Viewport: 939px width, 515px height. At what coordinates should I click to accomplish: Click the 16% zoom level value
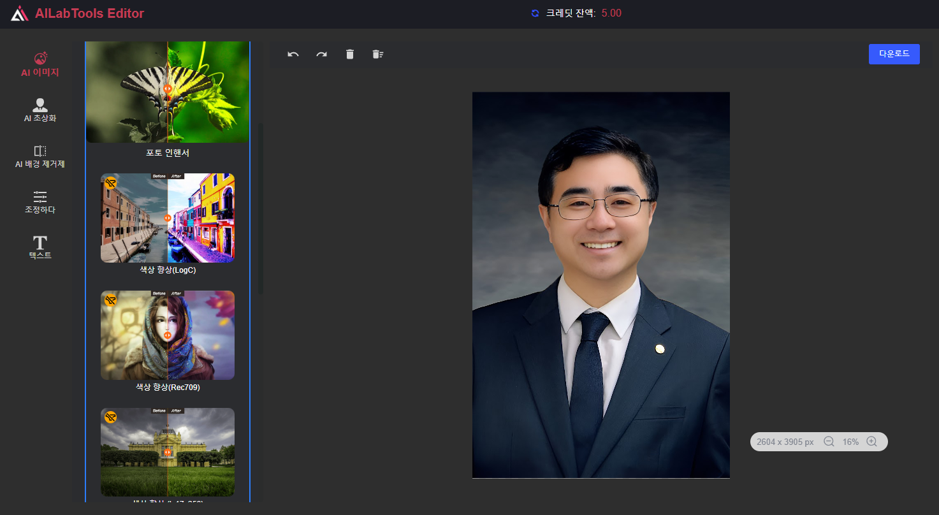coord(850,442)
